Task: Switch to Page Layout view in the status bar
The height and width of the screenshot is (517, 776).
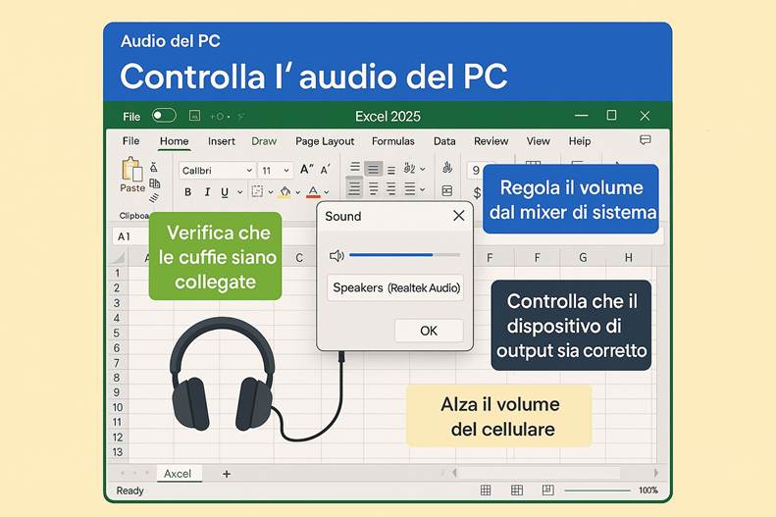Action: pyautogui.click(x=517, y=491)
